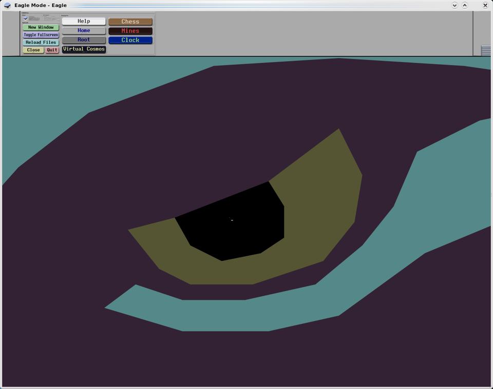Toggle Fullscreen mode
493x389 pixels.
[41, 35]
